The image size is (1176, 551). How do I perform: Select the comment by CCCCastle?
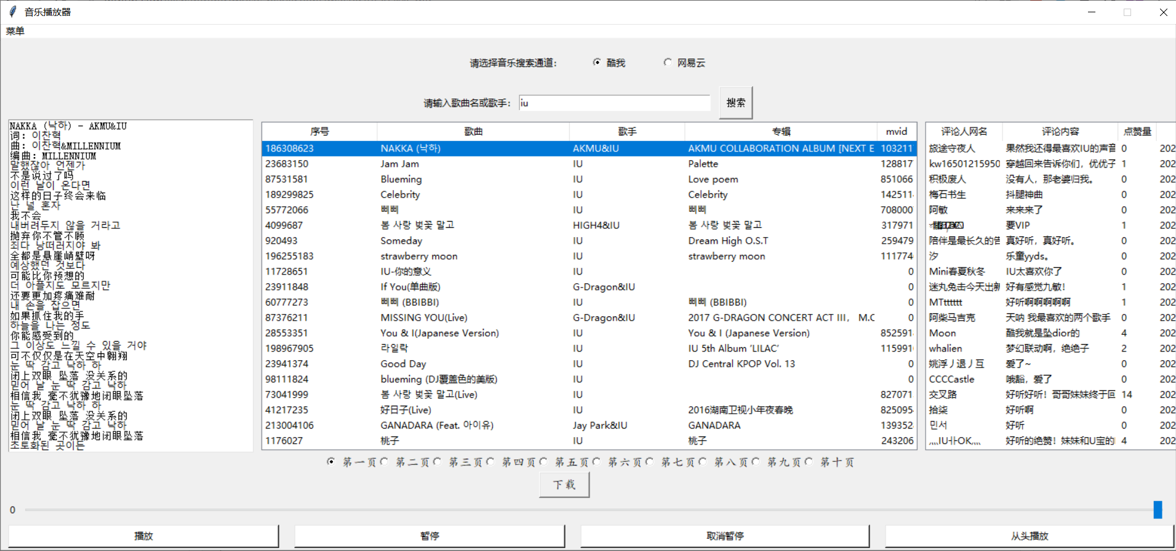click(1050, 379)
